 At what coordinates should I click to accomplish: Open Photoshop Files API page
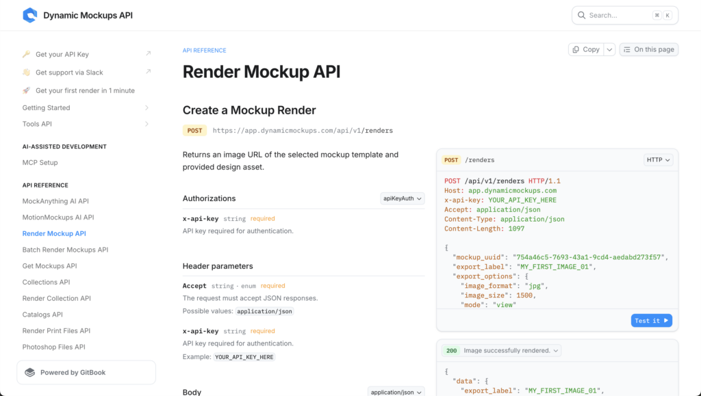[53, 347]
